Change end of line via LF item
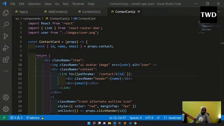The image size is (224, 126). click(158, 118)
